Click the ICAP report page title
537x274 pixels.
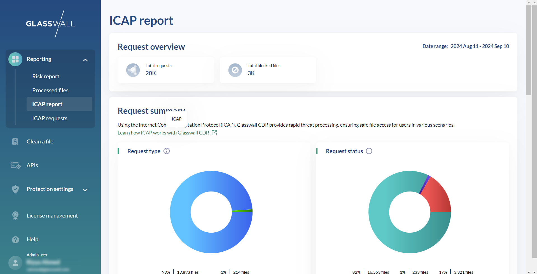(141, 20)
